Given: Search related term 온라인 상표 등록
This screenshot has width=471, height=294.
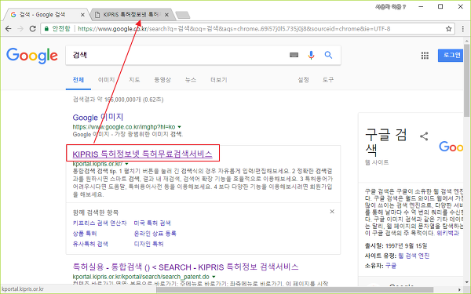Looking at the screenshot, I should (x=155, y=234).
